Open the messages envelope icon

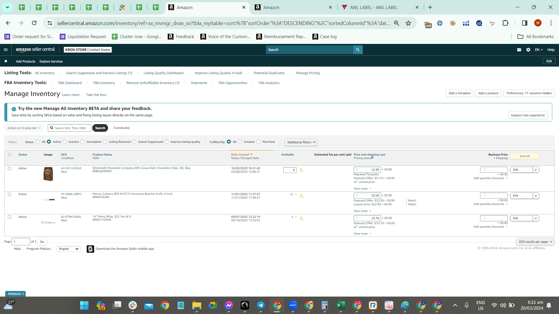(519, 50)
